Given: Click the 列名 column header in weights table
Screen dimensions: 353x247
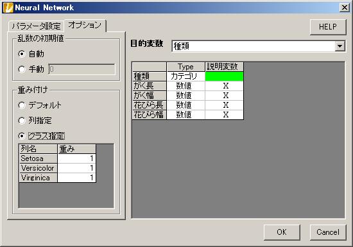Looking at the screenshot, I should [x=38, y=149].
